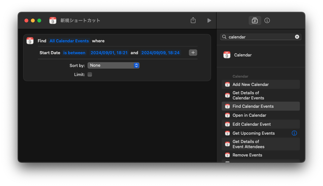The height and width of the screenshot is (186, 323).
Task: Click the calendar search input field
Action: pyautogui.click(x=261, y=37)
